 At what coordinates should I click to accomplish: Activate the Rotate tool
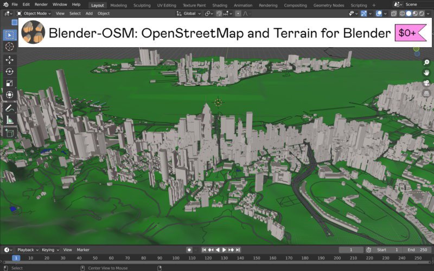pyautogui.click(x=10, y=72)
